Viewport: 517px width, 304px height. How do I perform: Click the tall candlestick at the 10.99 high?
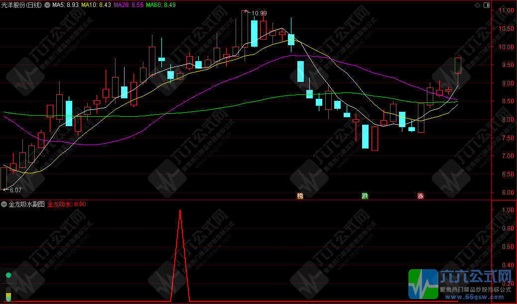(245, 29)
